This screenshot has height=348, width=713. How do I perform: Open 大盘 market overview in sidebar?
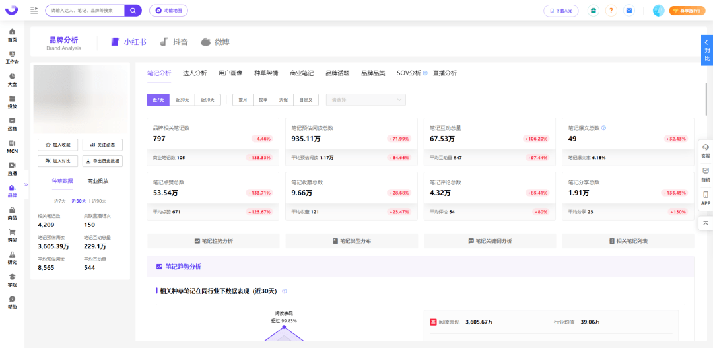pos(13,80)
